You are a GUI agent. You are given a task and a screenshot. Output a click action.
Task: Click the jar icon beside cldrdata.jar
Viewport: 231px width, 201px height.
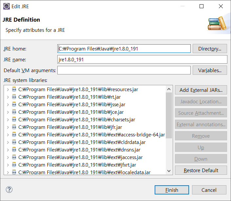[x=14, y=142]
